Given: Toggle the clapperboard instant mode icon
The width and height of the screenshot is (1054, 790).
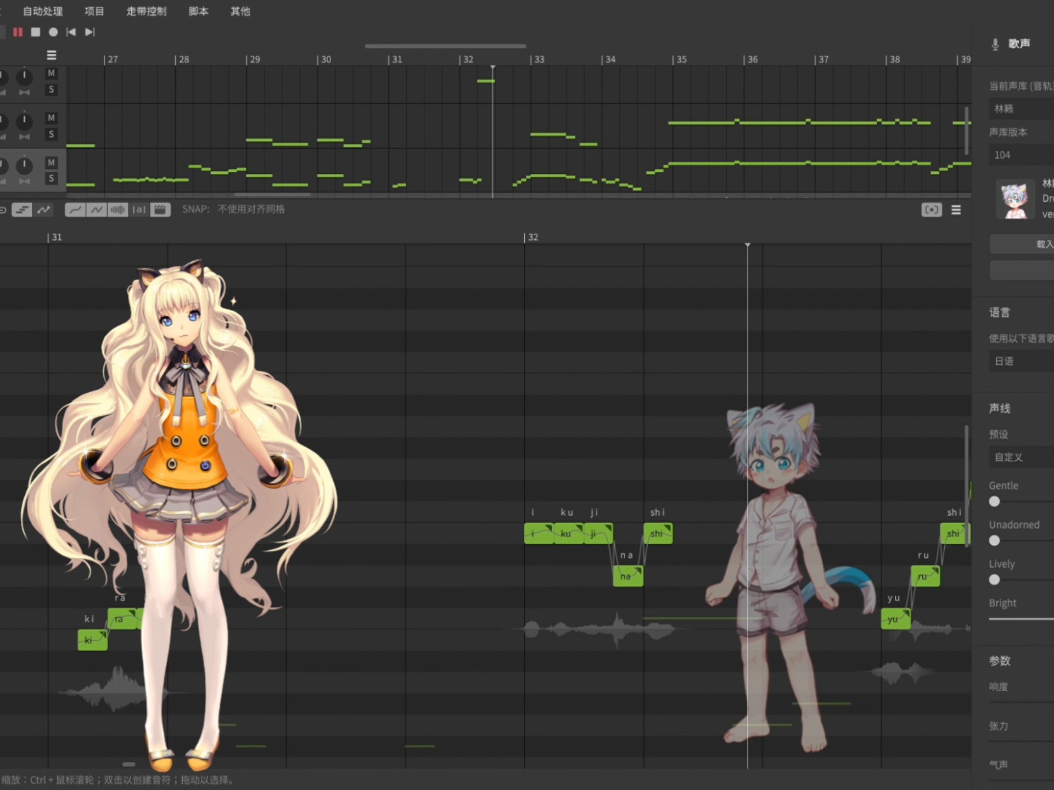Looking at the screenshot, I should tap(160, 210).
